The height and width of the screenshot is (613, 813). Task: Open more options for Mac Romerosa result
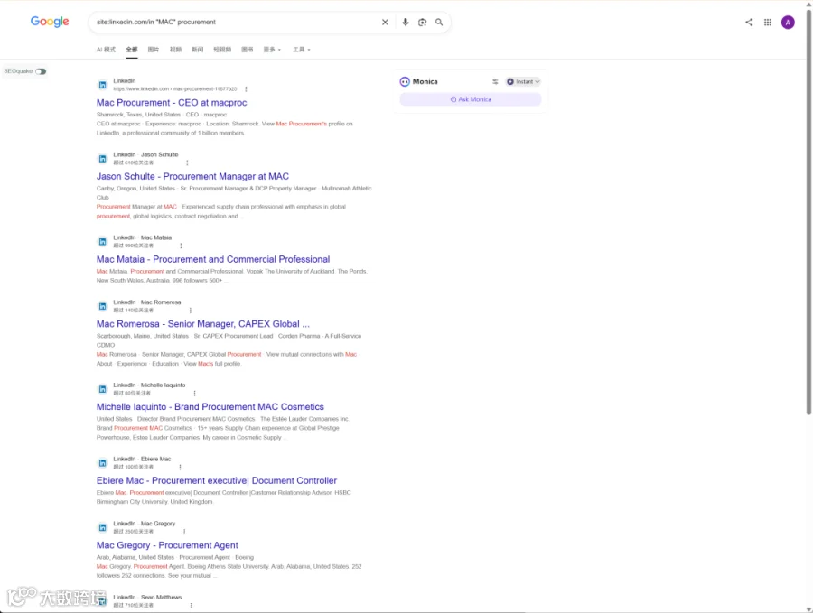pos(191,311)
